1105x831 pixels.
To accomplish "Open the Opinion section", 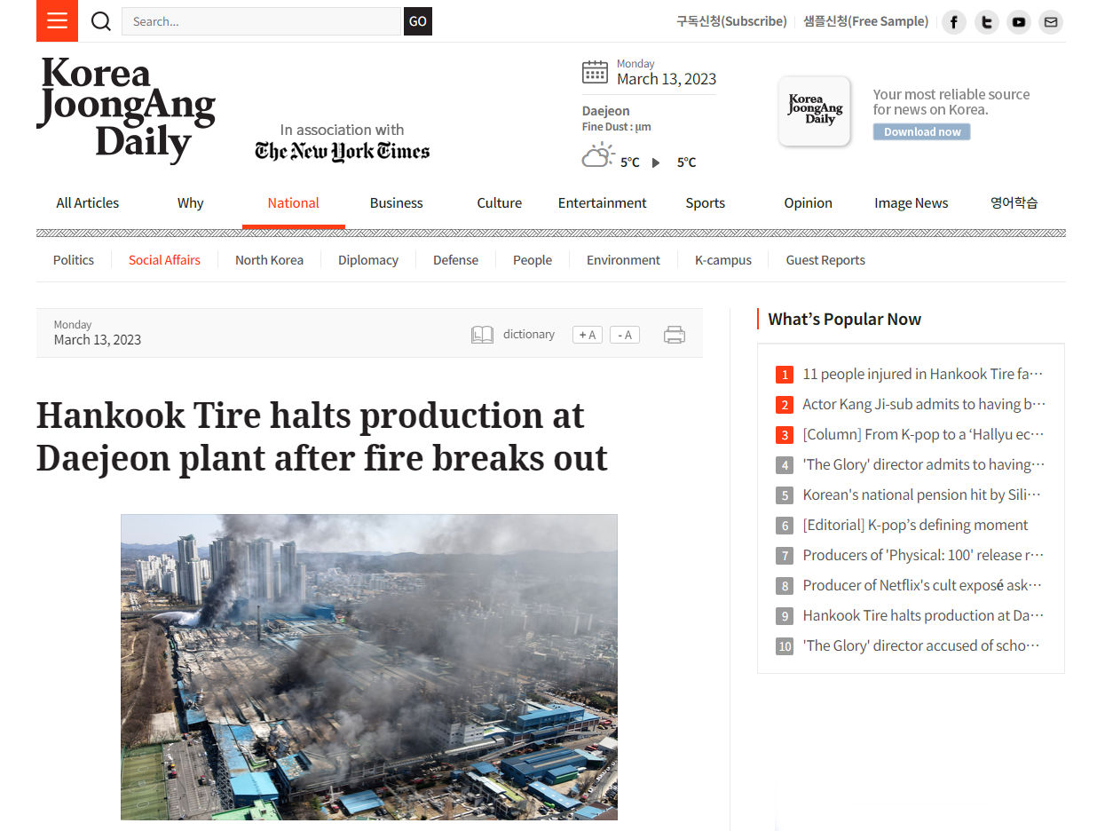I will coord(809,202).
